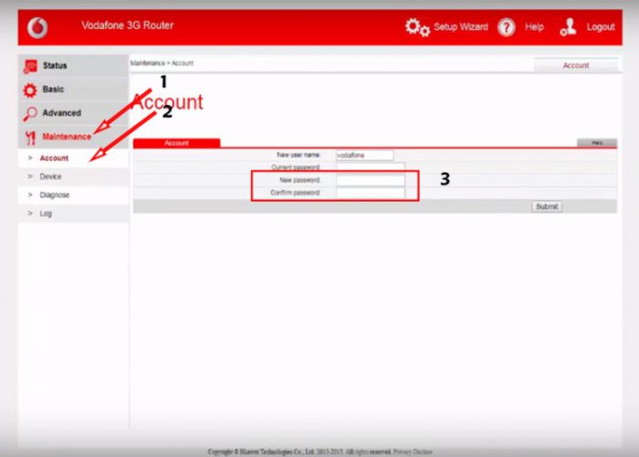Expand the Log submenu arrow
Screen dimensions: 639x457
(x=30, y=213)
